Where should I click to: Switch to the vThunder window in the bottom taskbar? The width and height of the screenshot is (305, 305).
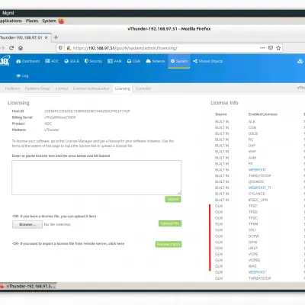[x=28, y=286]
